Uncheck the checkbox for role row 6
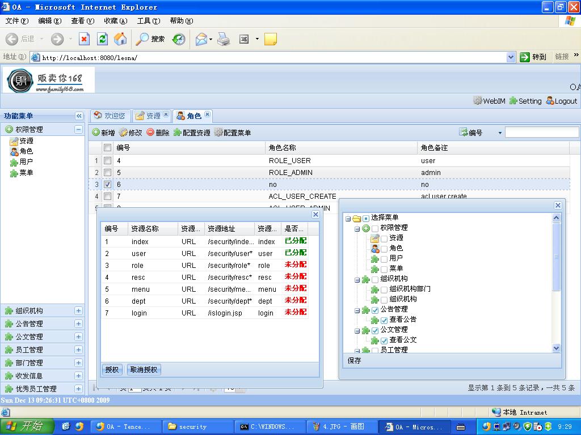Screen dimensions: 581x435 [107, 185]
